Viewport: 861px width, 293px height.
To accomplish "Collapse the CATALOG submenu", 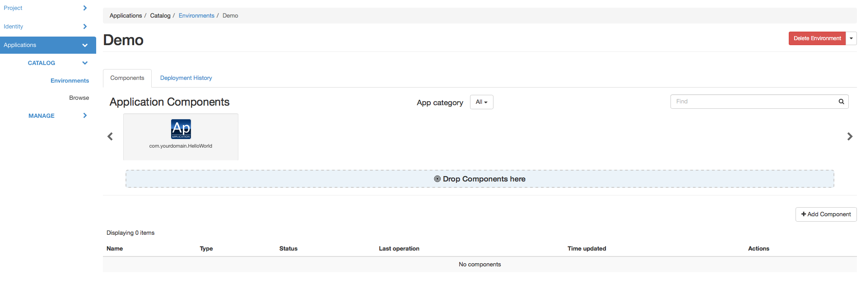I will coord(85,63).
